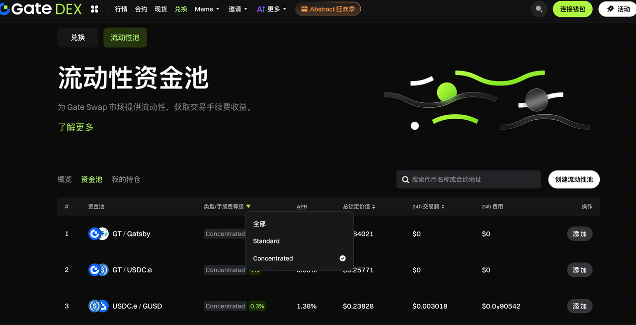Expand the 更多 dropdown menu
This screenshot has height=325, width=636.
click(277, 9)
